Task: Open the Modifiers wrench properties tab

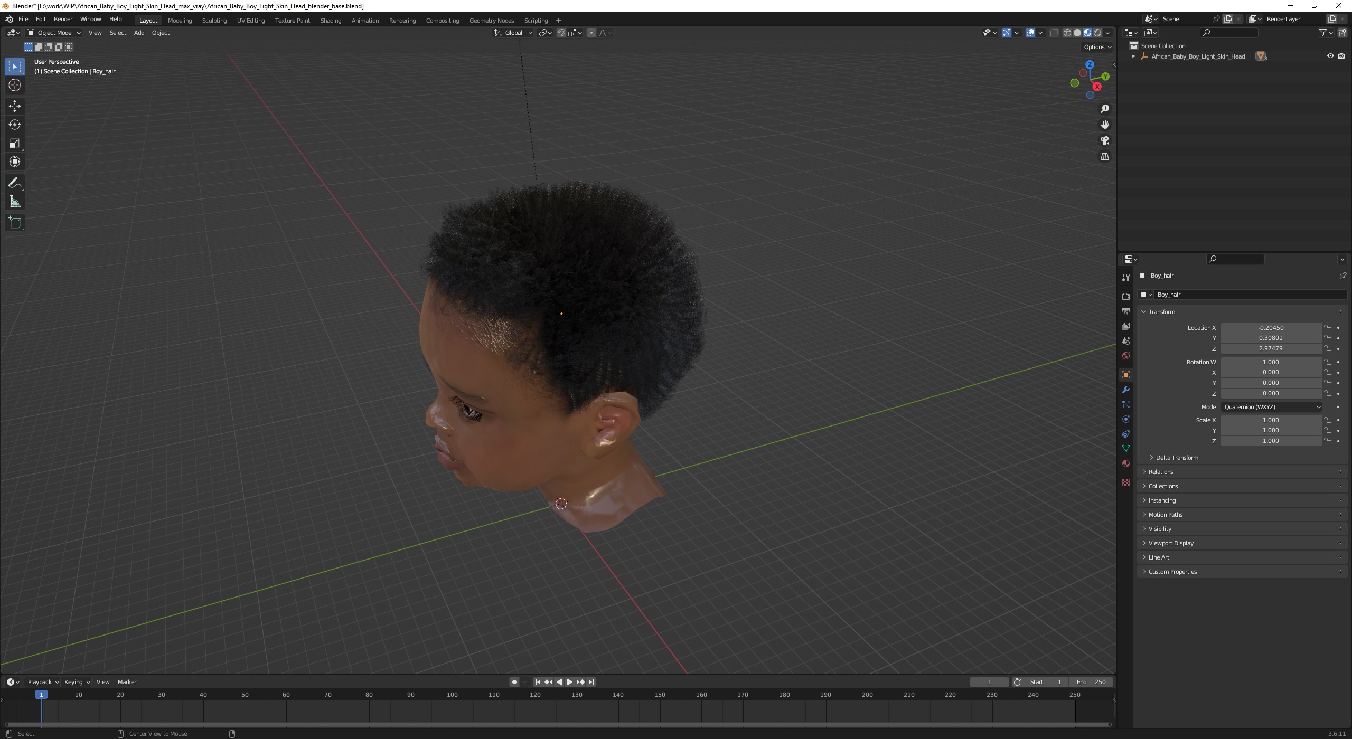Action: coord(1125,390)
